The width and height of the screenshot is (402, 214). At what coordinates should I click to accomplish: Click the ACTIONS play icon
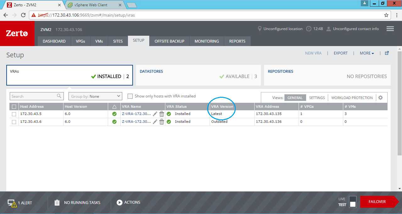[x=119, y=202]
